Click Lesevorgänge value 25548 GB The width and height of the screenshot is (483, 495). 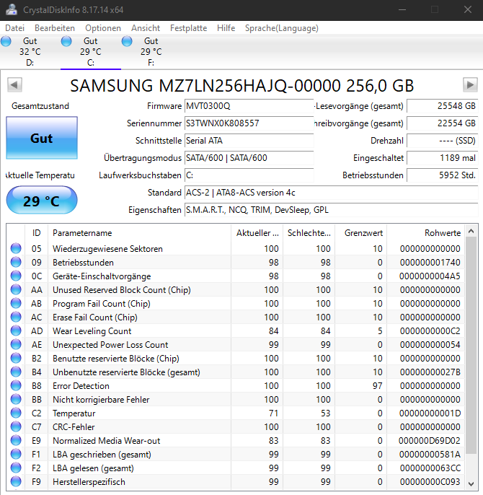click(443, 106)
